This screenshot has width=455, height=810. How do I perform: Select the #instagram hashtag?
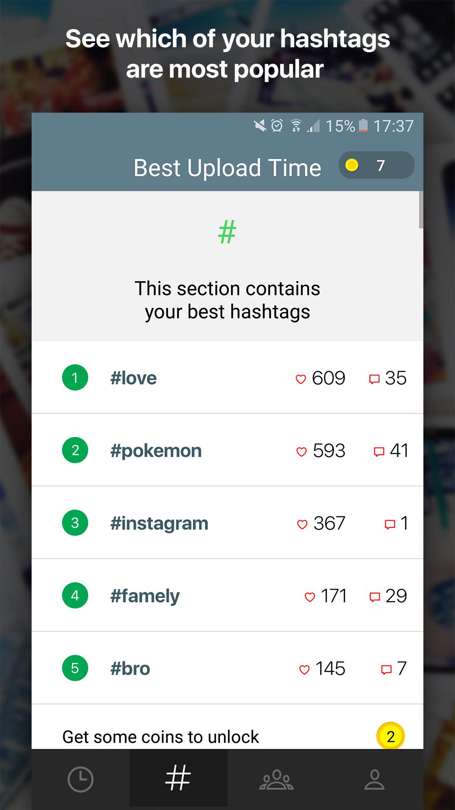point(159,523)
